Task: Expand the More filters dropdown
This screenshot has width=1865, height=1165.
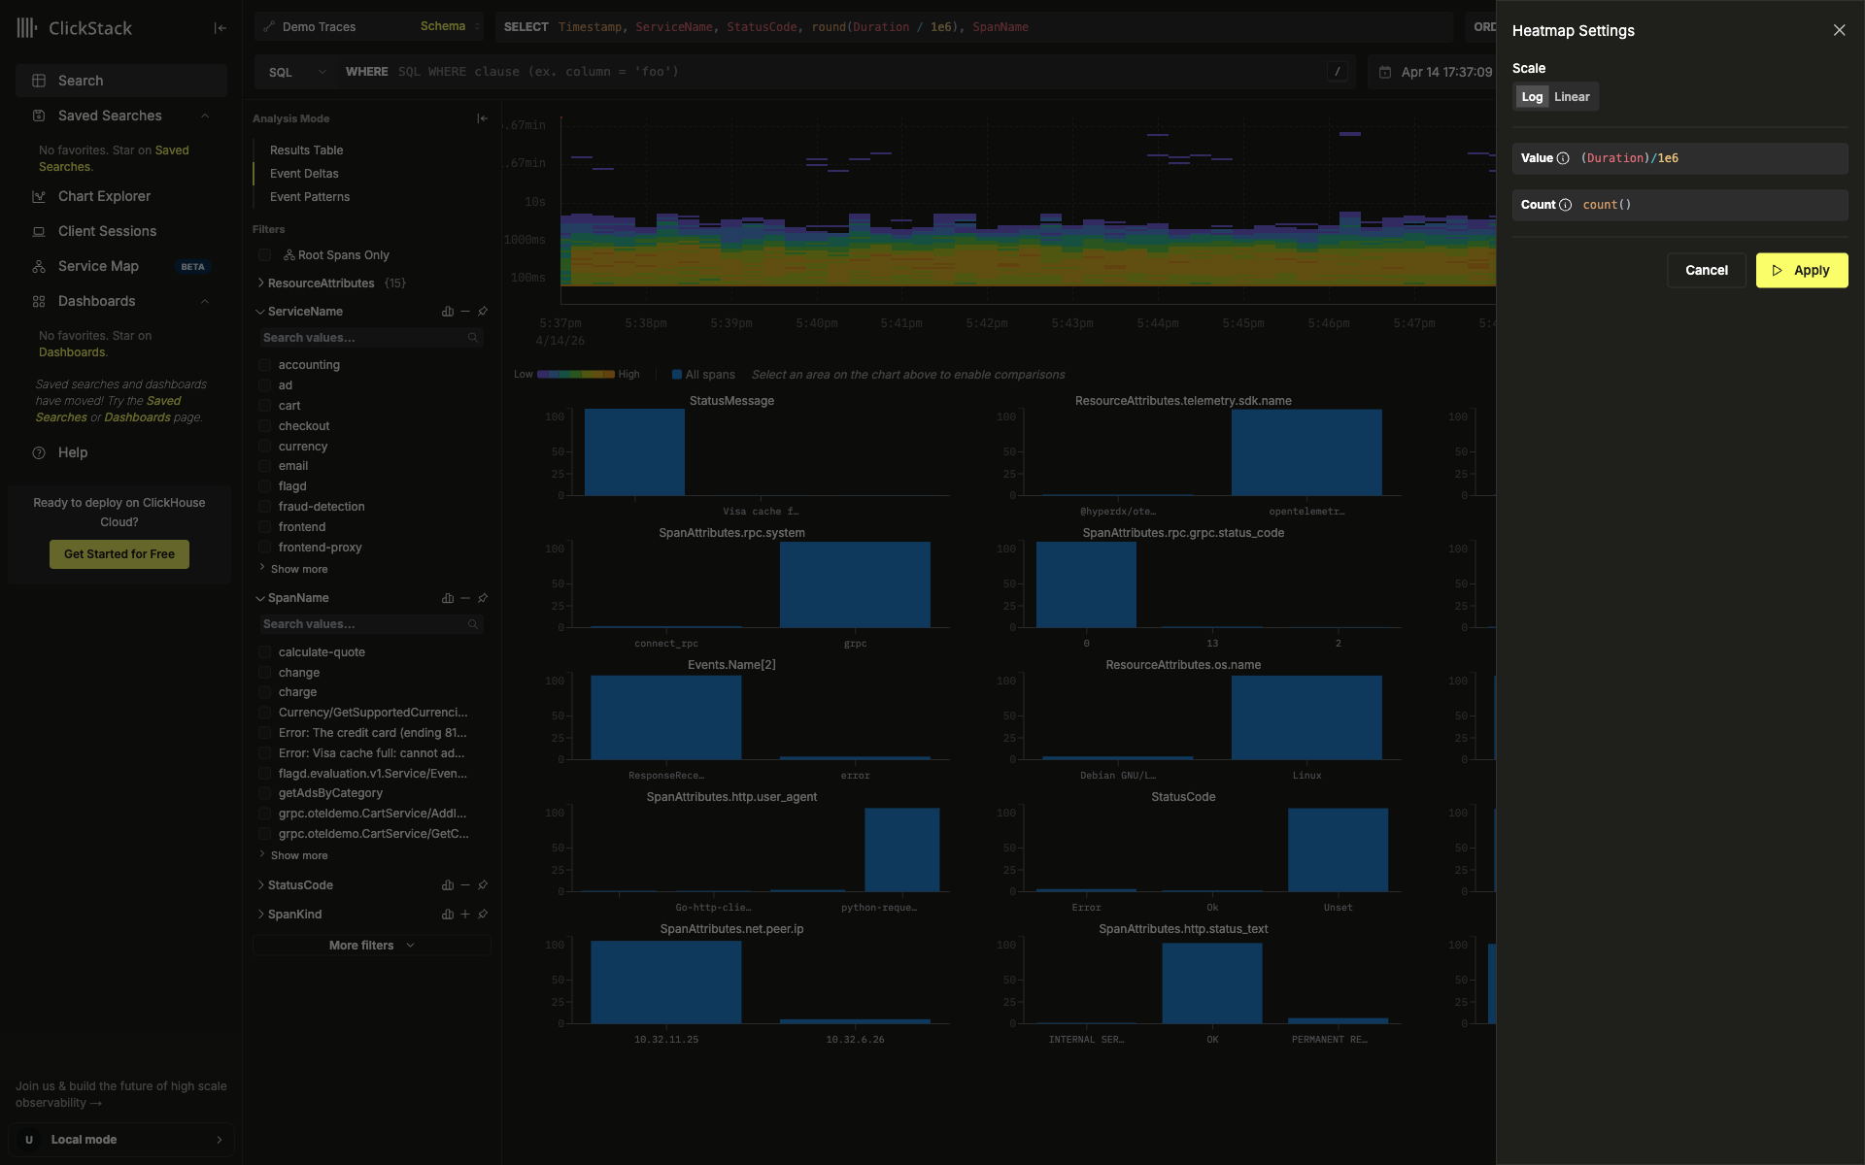Action: click(370, 945)
